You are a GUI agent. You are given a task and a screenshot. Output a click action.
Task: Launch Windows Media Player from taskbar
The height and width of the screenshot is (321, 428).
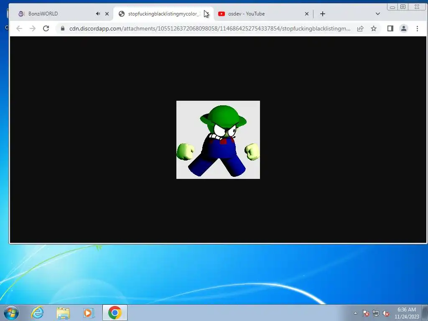click(89, 313)
